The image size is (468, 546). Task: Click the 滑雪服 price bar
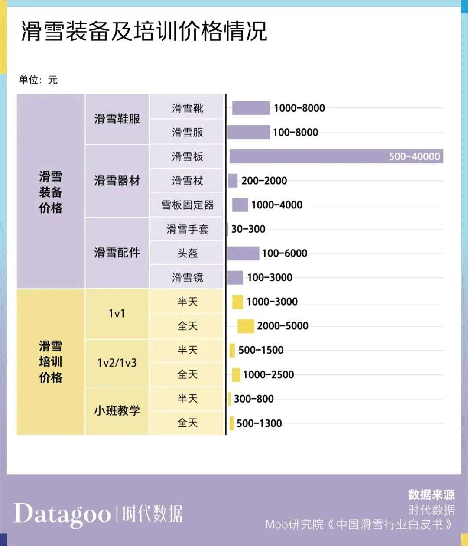coord(249,132)
